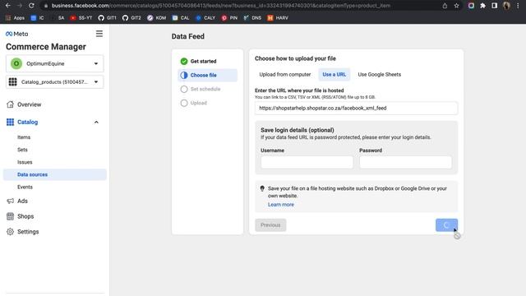The height and width of the screenshot is (296, 526).
Task: Click the feed URL input field
Action: [356, 108]
